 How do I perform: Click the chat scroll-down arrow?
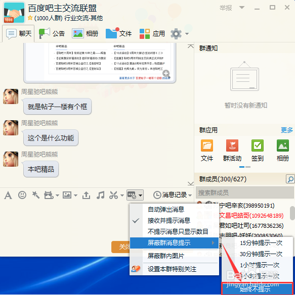pyautogui.click(x=191, y=183)
